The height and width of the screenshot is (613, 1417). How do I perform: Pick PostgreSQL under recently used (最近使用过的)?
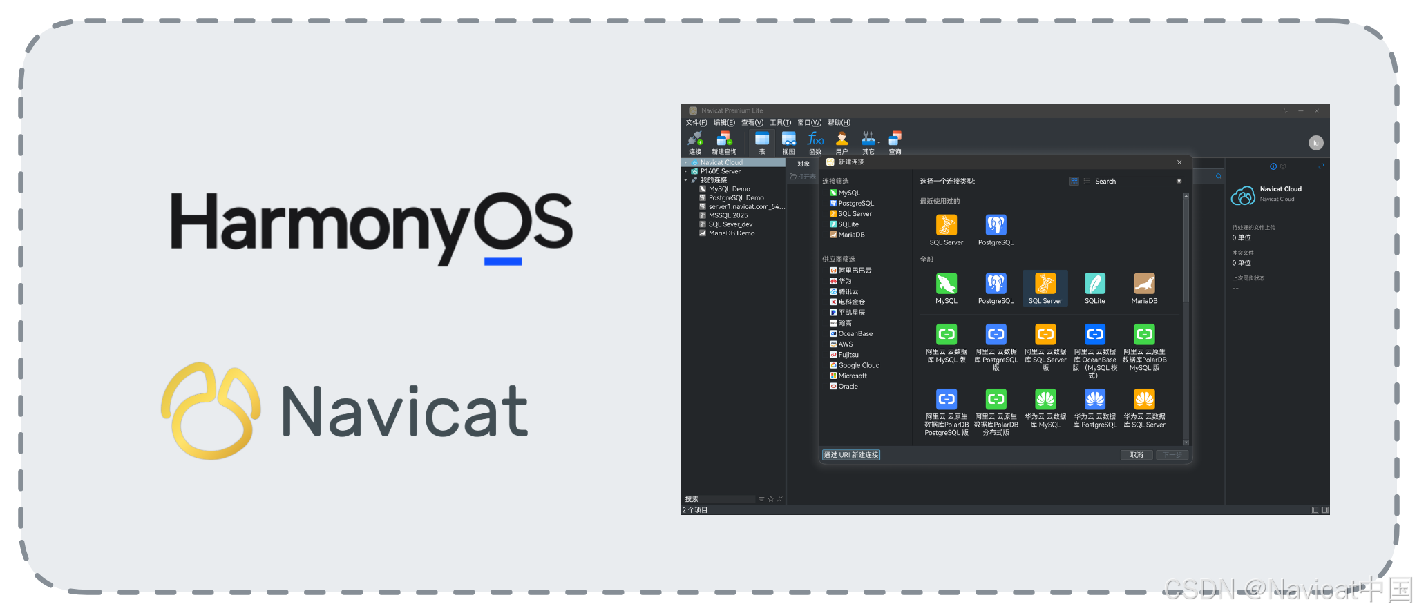(x=996, y=230)
